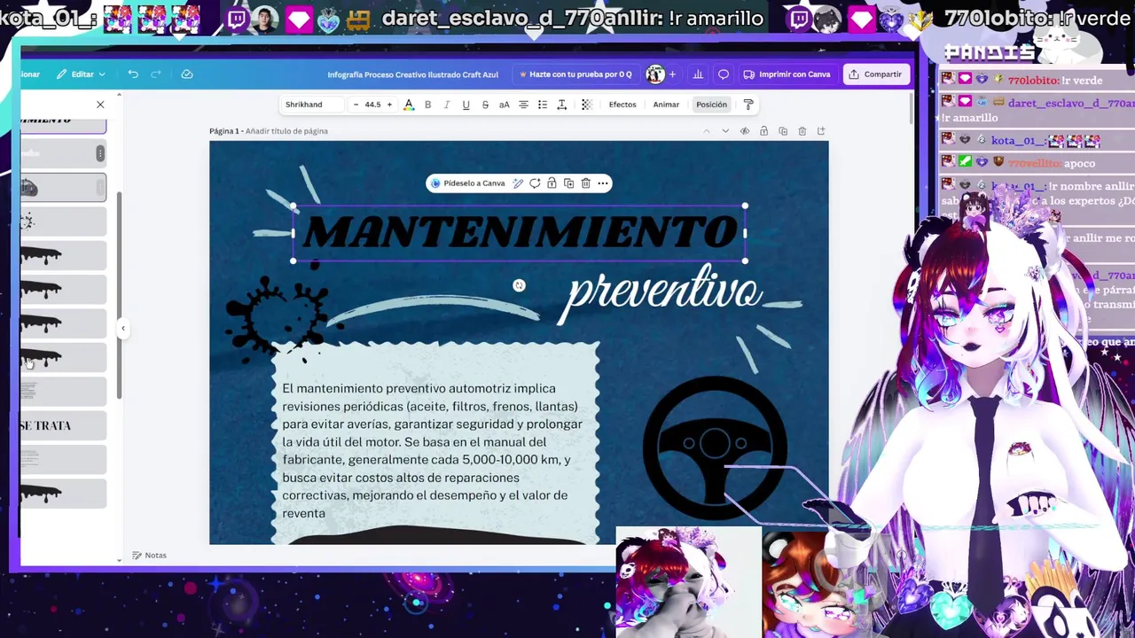Click the canvas vertical scrollbar
The image size is (1135, 638).
(912, 106)
